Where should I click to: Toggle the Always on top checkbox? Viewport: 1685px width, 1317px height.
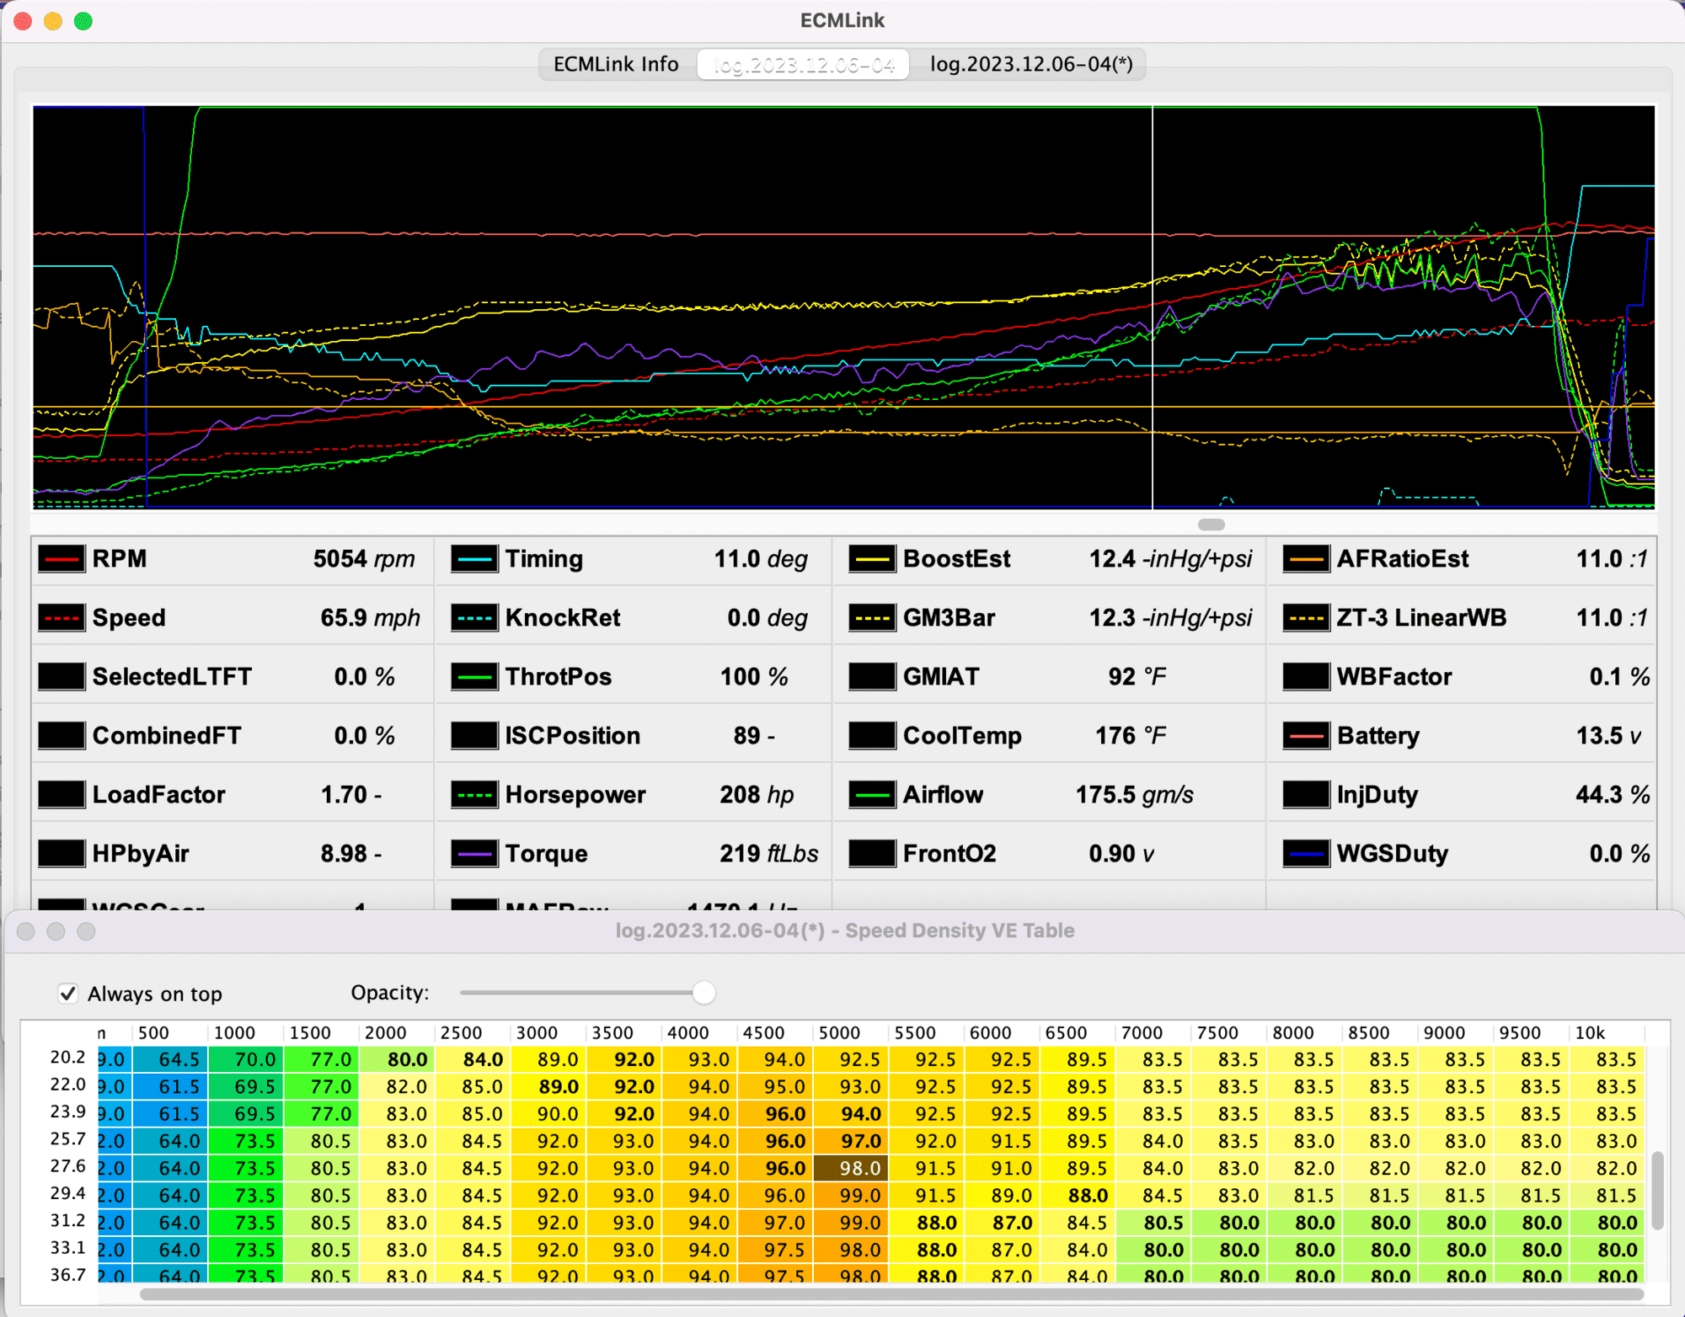[68, 994]
